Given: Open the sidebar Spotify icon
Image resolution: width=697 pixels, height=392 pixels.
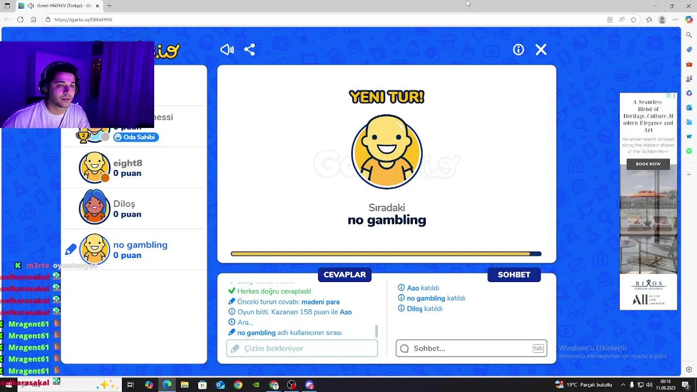Looking at the screenshot, I should (x=689, y=151).
